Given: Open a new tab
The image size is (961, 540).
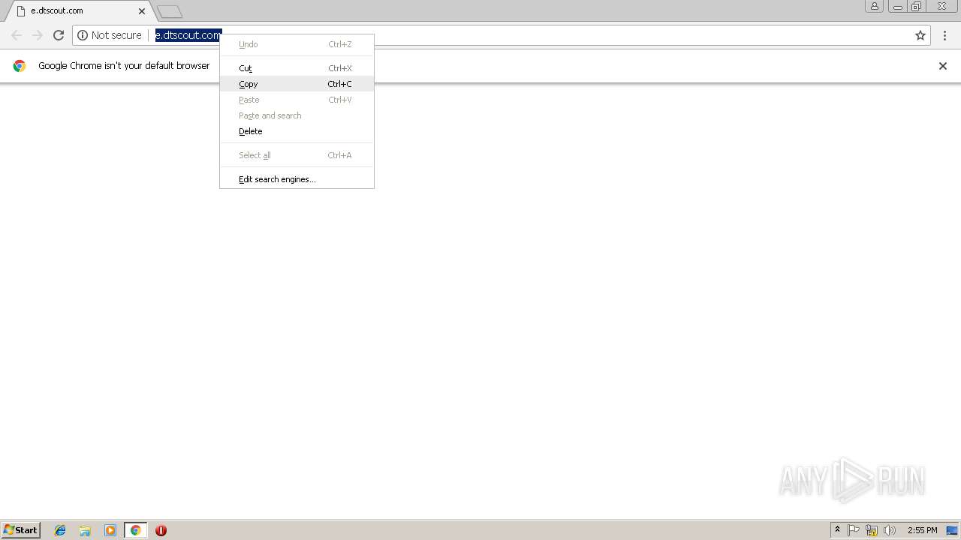Looking at the screenshot, I should point(170,11).
